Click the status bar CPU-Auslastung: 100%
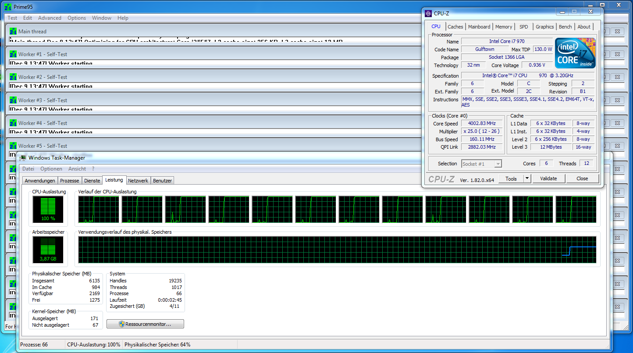 (x=93, y=345)
